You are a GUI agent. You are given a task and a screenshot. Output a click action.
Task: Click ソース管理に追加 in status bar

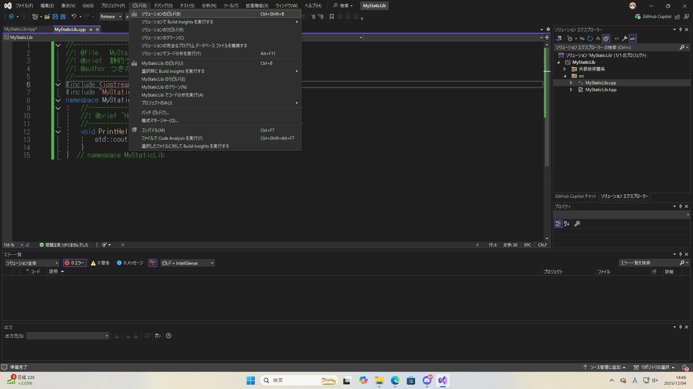pyautogui.click(x=605, y=367)
